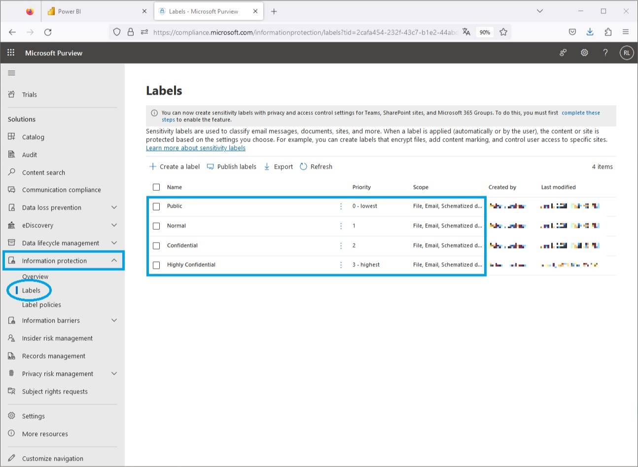The height and width of the screenshot is (467, 638).
Task: Open Insider risk management
Action: (58, 338)
